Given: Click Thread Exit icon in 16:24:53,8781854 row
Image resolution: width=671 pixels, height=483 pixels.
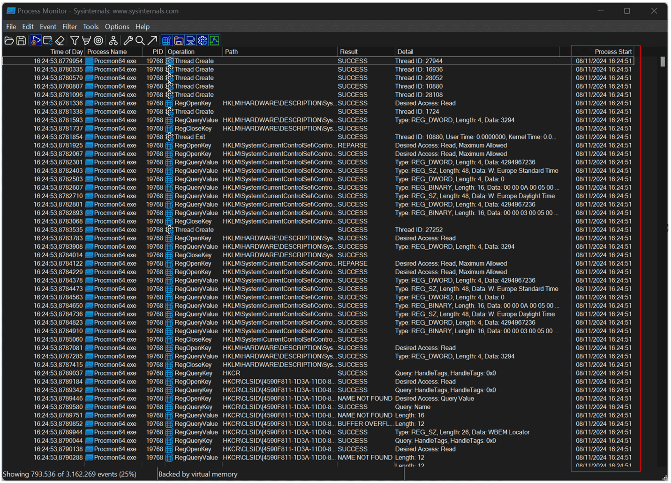Looking at the screenshot, I should pyautogui.click(x=170, y=137).
